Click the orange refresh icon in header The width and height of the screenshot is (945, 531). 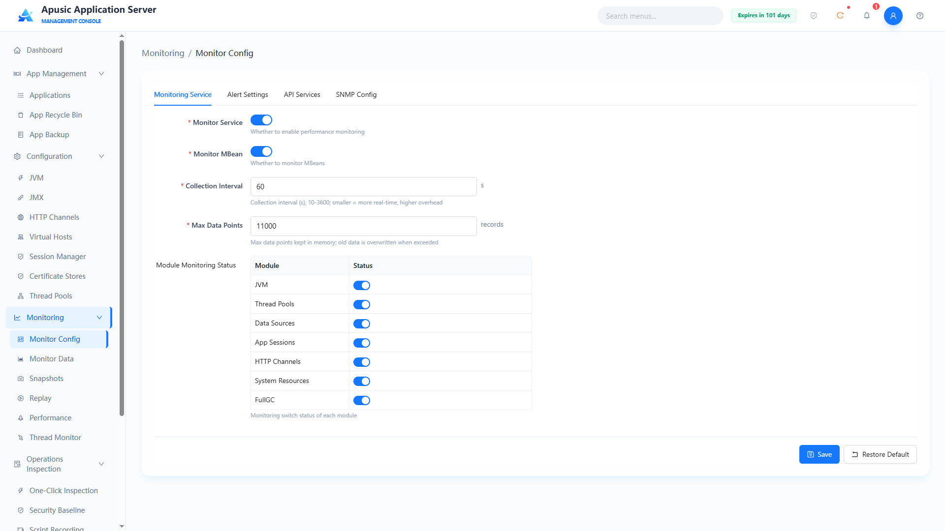point(840,16)
